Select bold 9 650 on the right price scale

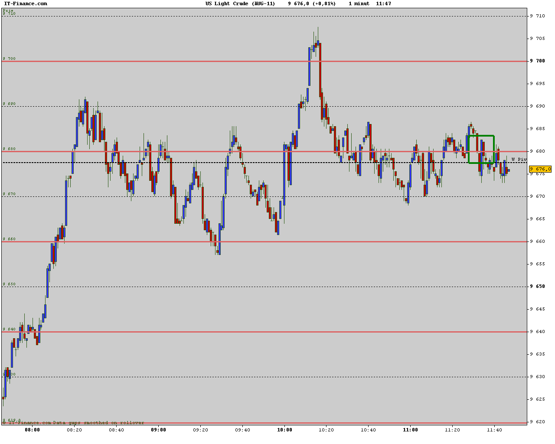[x=537, y=287]
